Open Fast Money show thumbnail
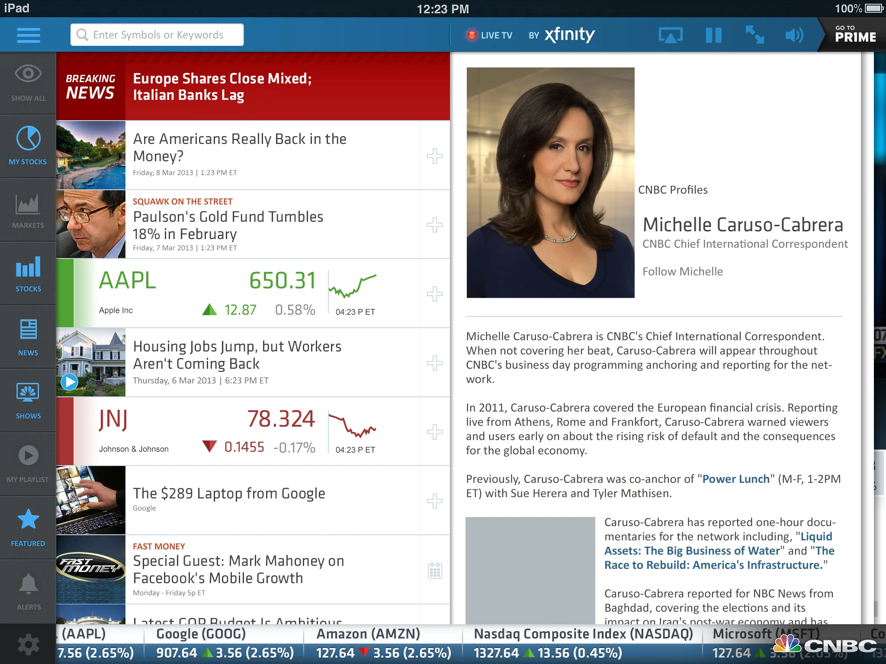The width and height of the screenshot is (886, 664). point(91,569)
